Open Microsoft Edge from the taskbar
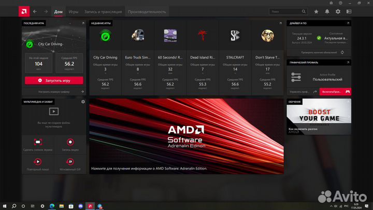This screenshot has height=210, width=373. tap(52, 206)
